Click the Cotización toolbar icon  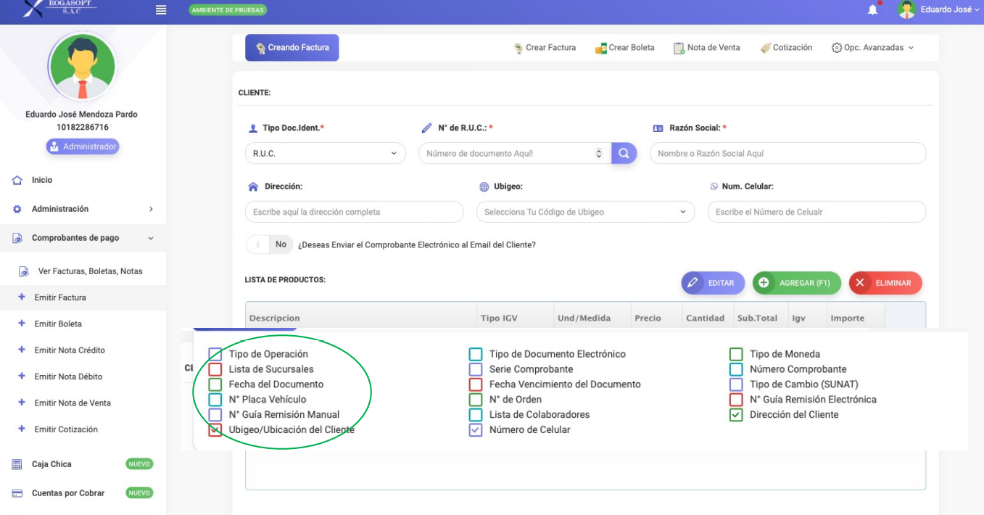(766, 48)
